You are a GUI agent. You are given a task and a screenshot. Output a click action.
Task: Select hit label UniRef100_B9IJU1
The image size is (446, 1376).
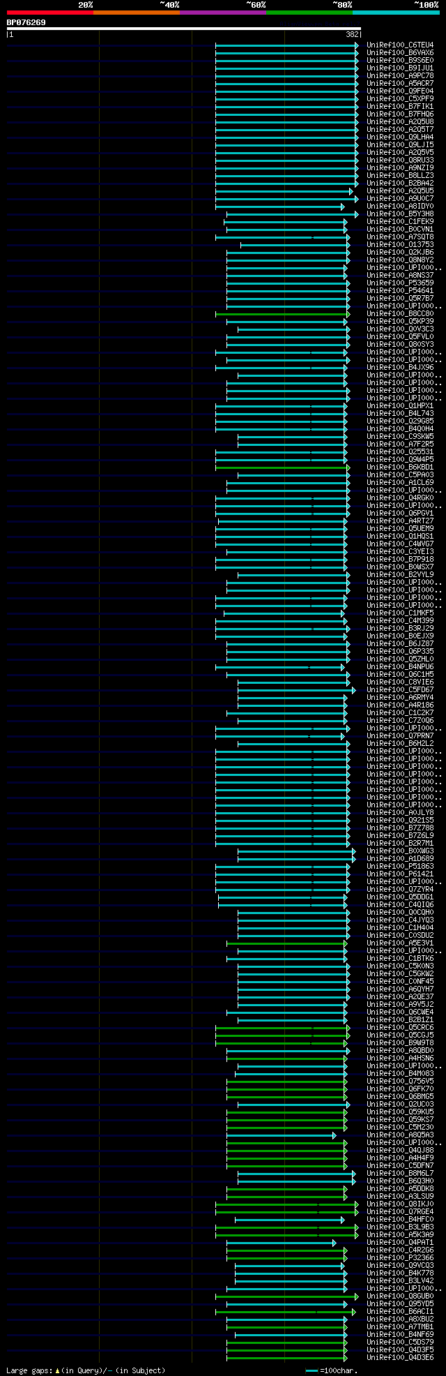point(400,68)
